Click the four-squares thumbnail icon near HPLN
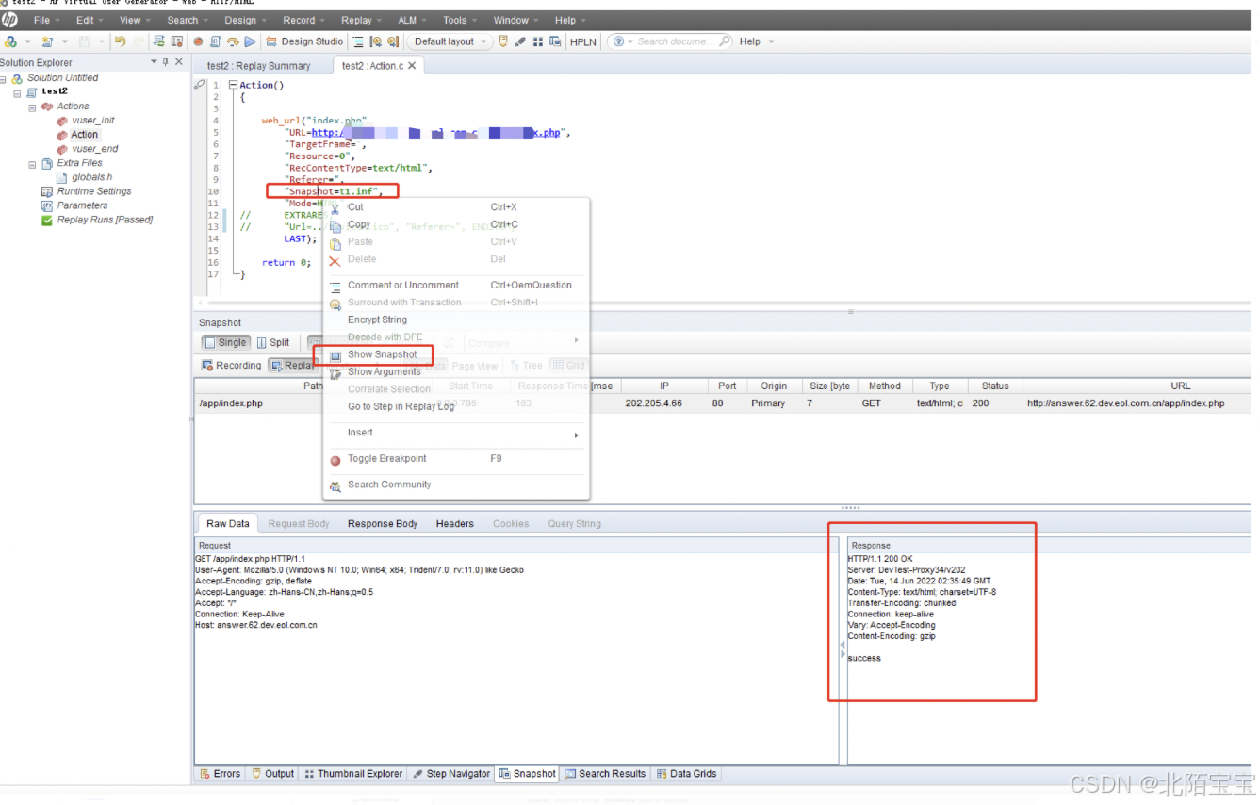 pyautogui.click(x=537, y=41)
